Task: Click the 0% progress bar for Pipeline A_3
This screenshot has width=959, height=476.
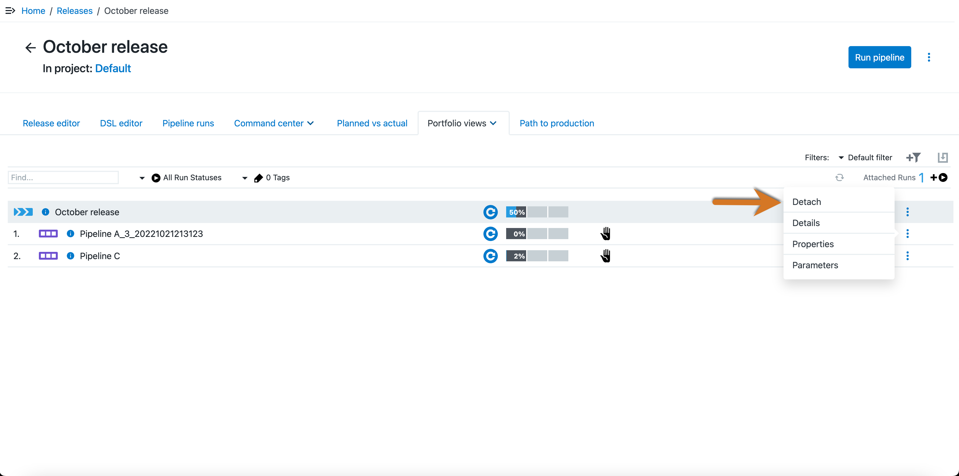Action: pos(537,234)
